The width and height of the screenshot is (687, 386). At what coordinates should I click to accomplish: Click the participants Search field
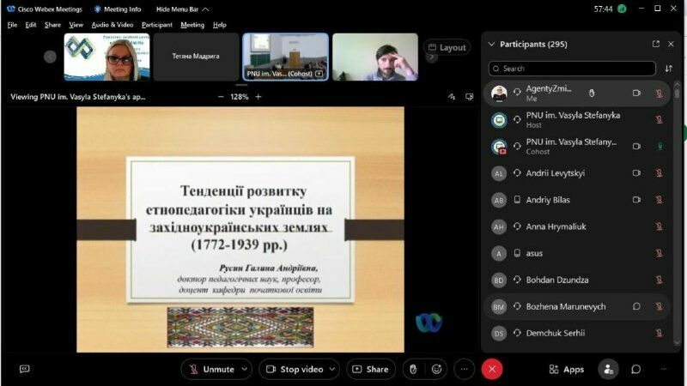click(572, 69)
